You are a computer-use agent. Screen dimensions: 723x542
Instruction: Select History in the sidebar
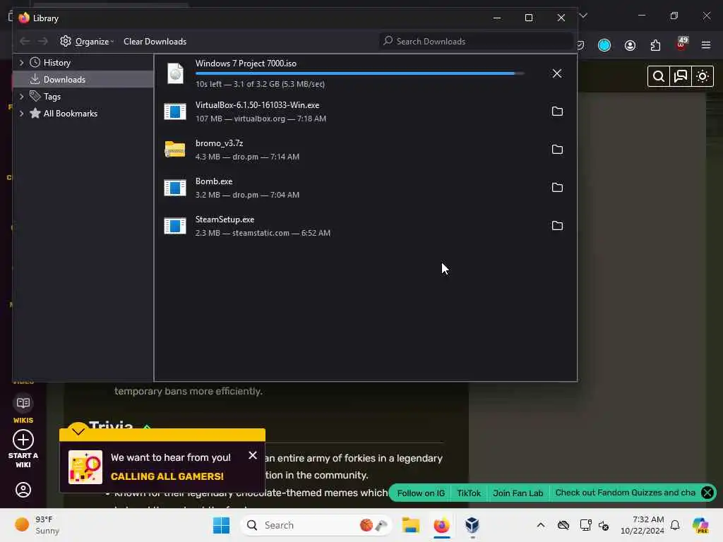[56, 63]
